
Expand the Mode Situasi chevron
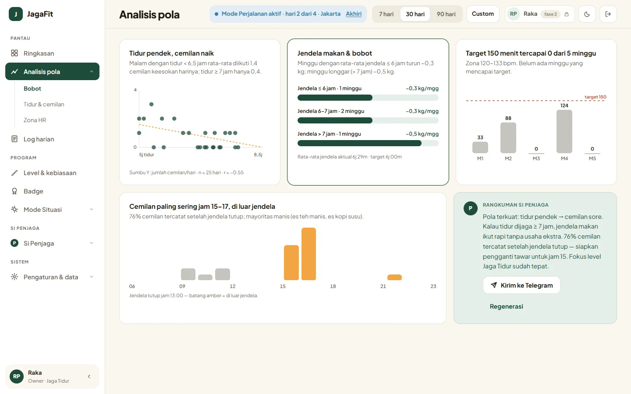click(92, 210)
